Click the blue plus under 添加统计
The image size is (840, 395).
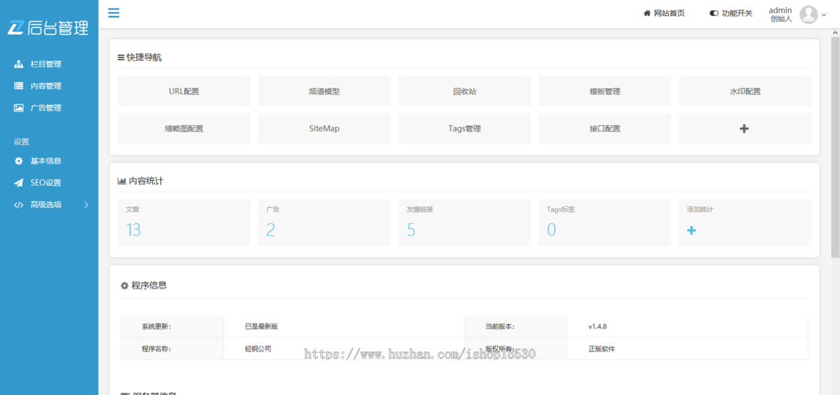[692, 230]
